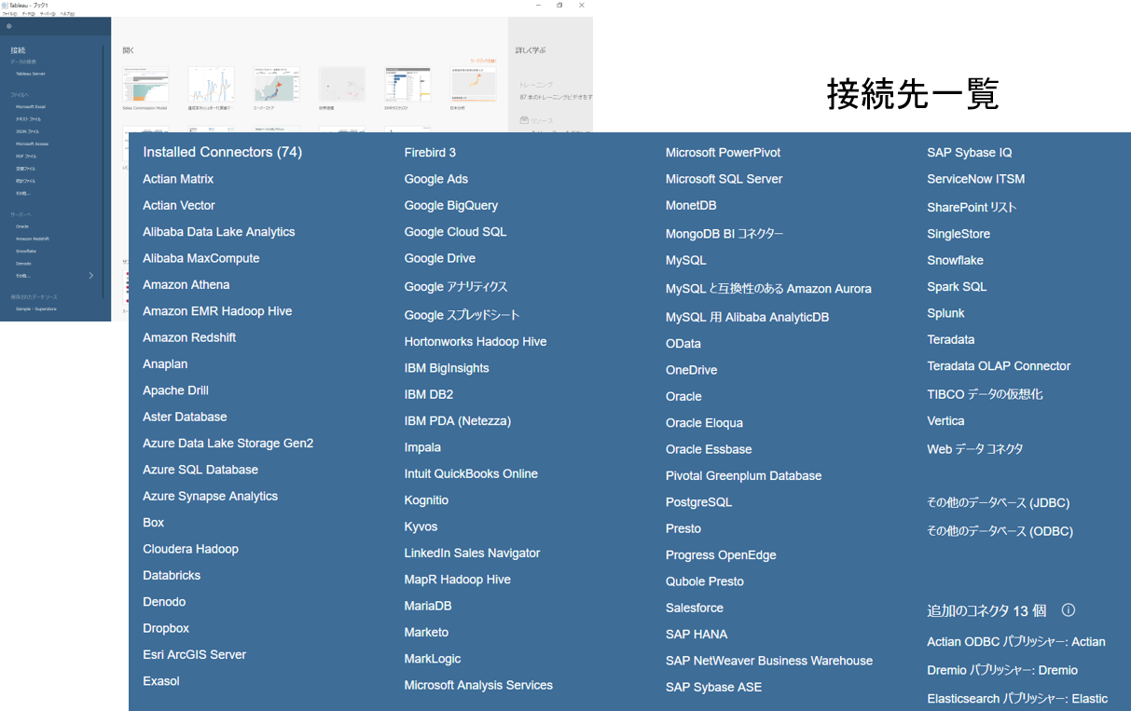Select the PostgreSQL connector
1131x711 pixels.
[x=699, y=502]
